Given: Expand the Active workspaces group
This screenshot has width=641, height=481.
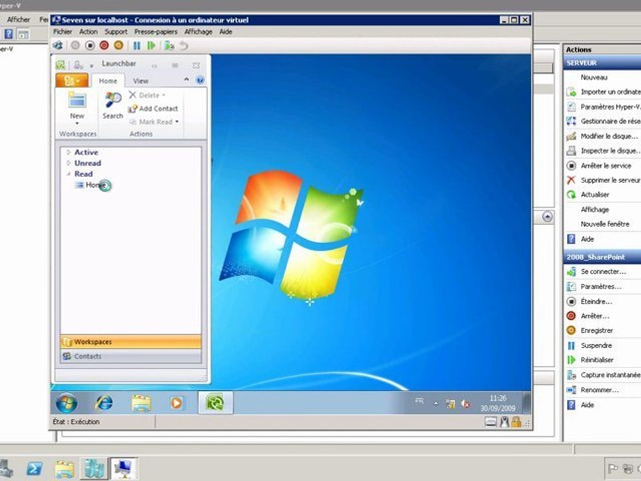Looking at the screenshot, I should tap(69, 152).
